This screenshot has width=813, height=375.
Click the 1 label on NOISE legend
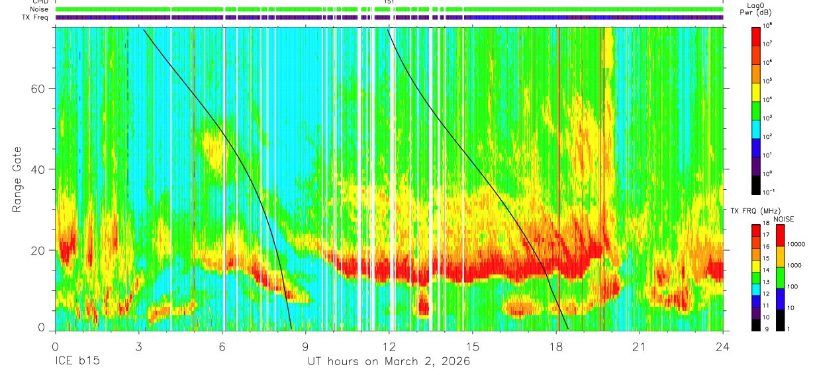coord(789,329)
